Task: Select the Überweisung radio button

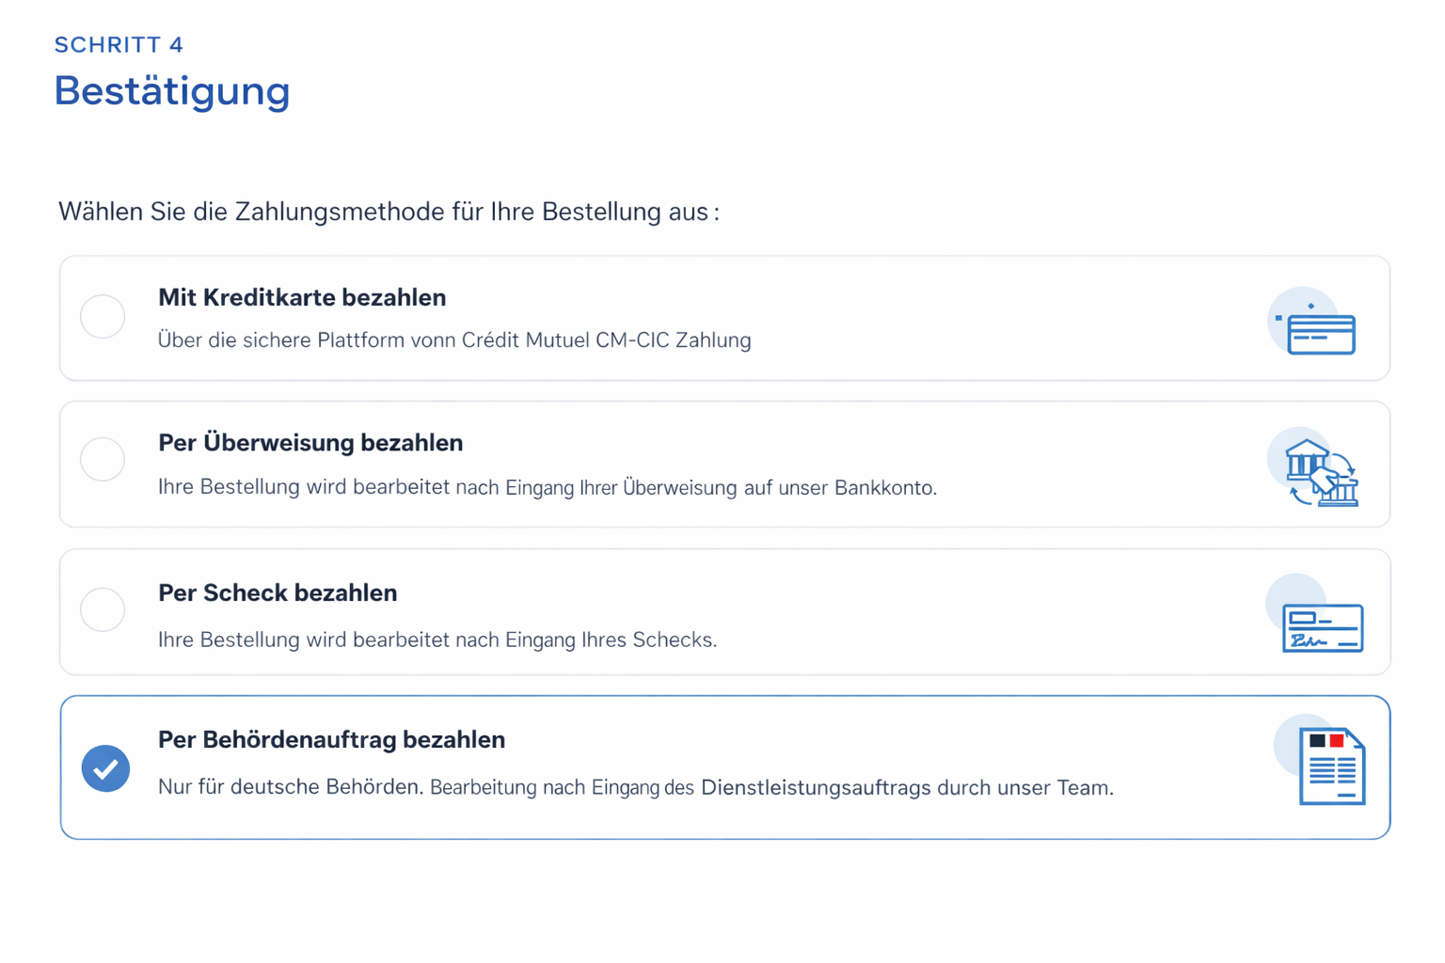Action: [x=103, y=460]
